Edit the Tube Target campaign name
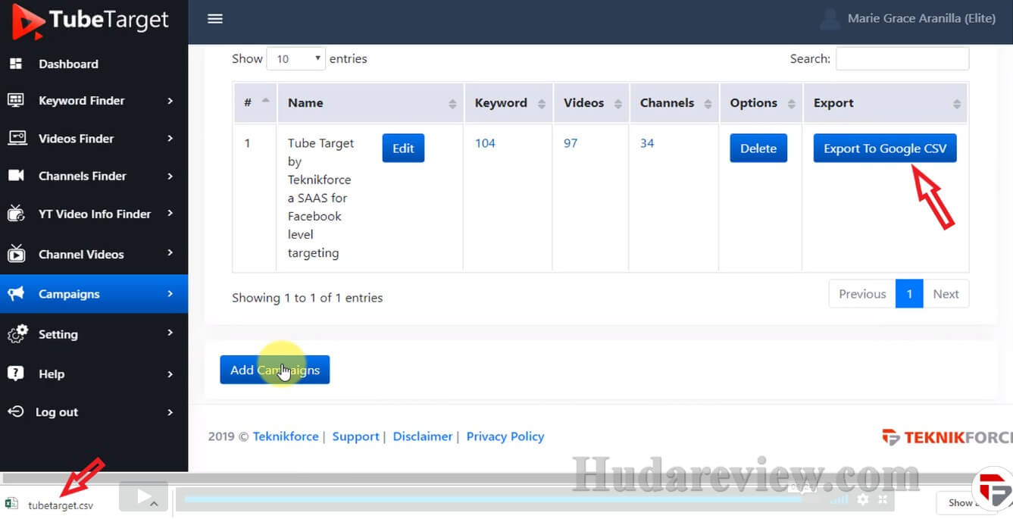The width and height of the screenshot is (1013, 519). click(403, 149)
